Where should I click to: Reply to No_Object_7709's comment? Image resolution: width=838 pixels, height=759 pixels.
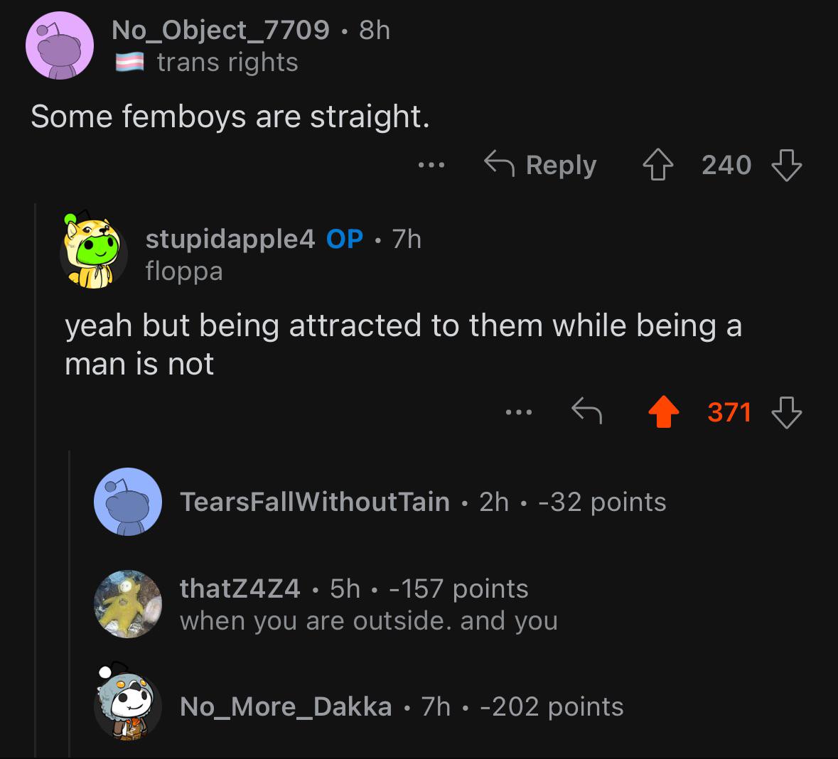coord(540,166)
